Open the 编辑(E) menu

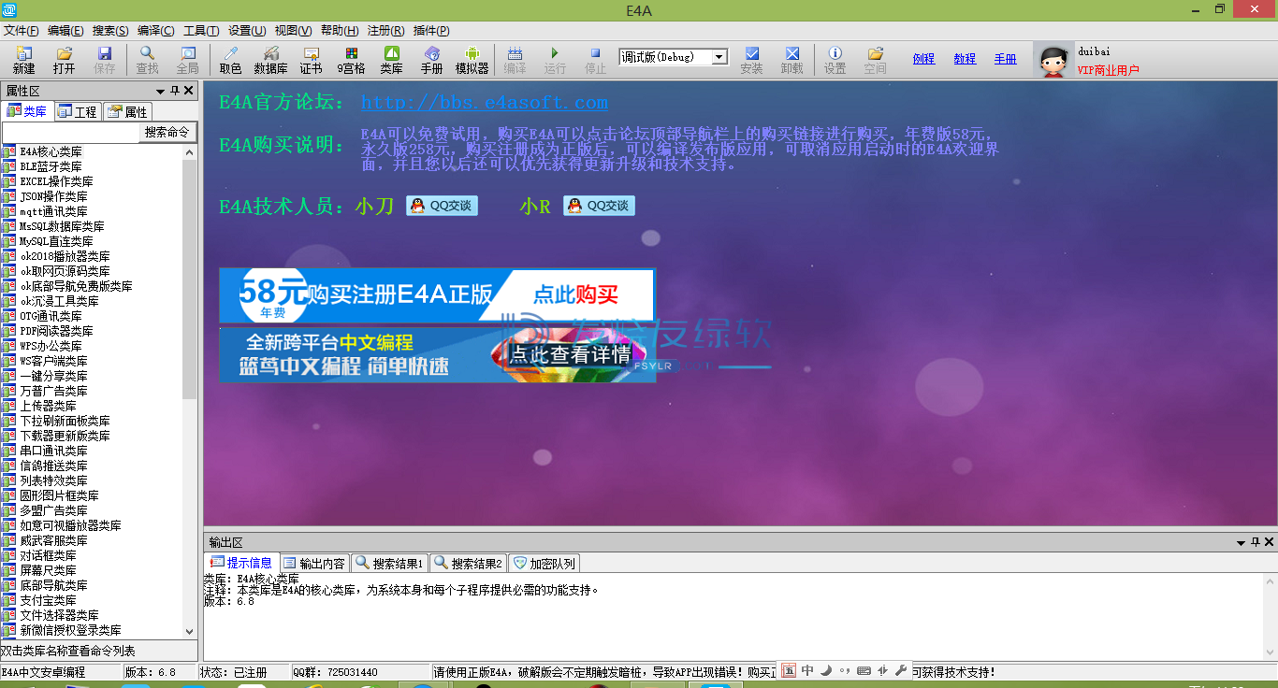point(65,31)
